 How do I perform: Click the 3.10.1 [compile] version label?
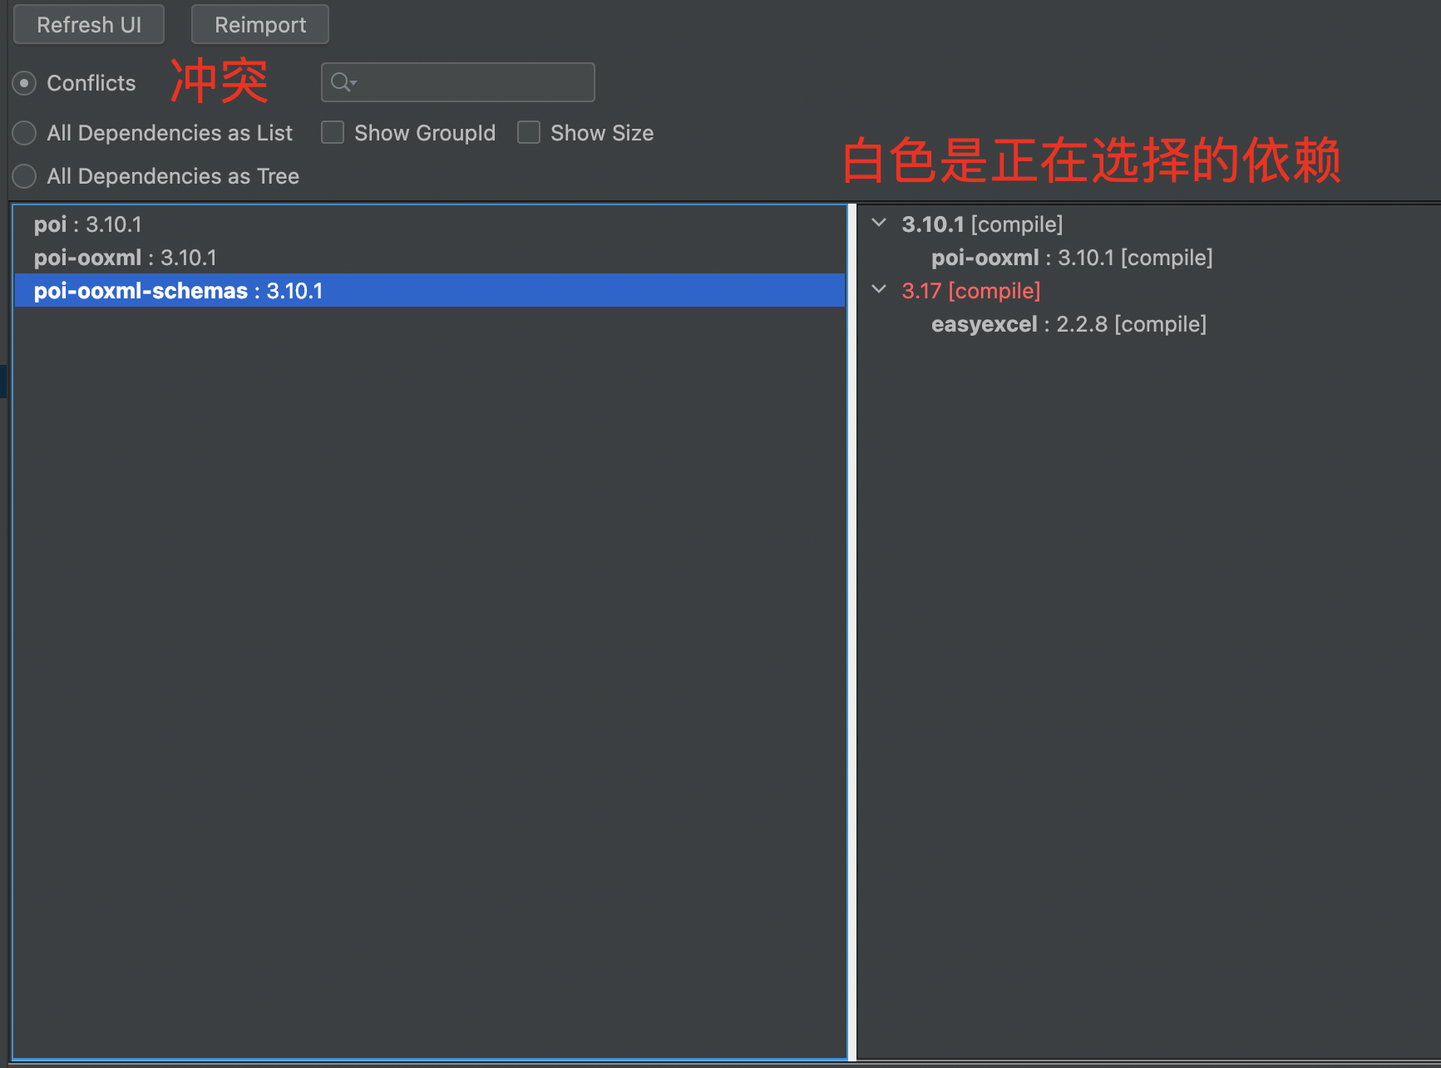[x=982, y=224]
